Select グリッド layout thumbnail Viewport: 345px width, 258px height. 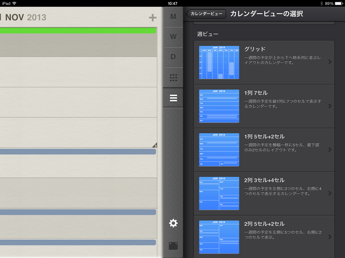point(219,62)
